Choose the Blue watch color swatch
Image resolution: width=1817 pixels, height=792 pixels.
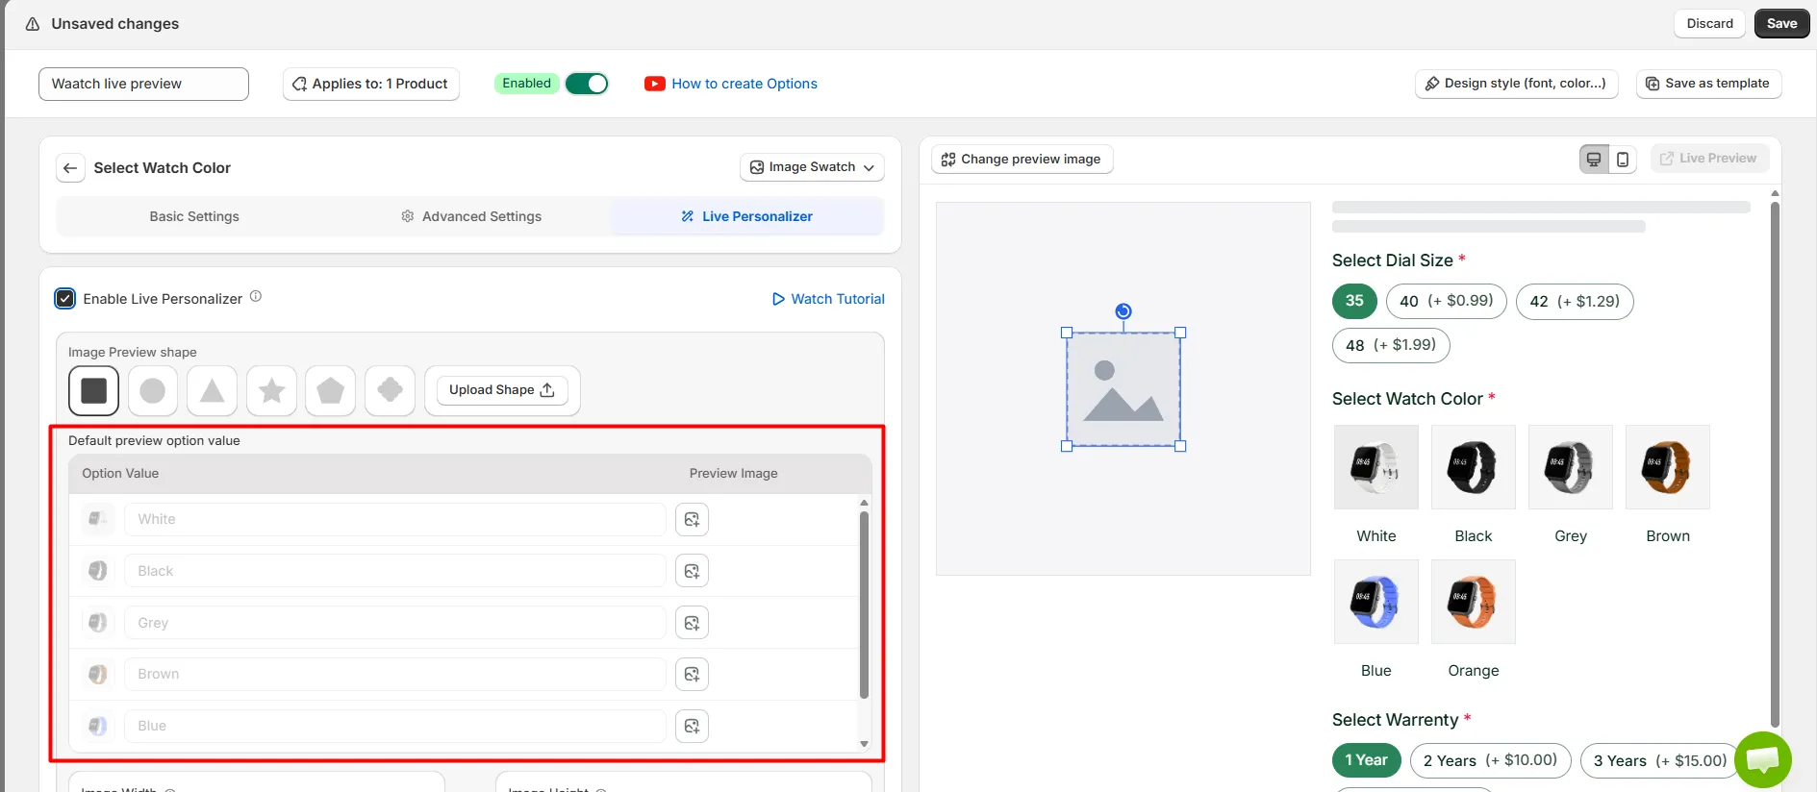(x=1375, y=602)
